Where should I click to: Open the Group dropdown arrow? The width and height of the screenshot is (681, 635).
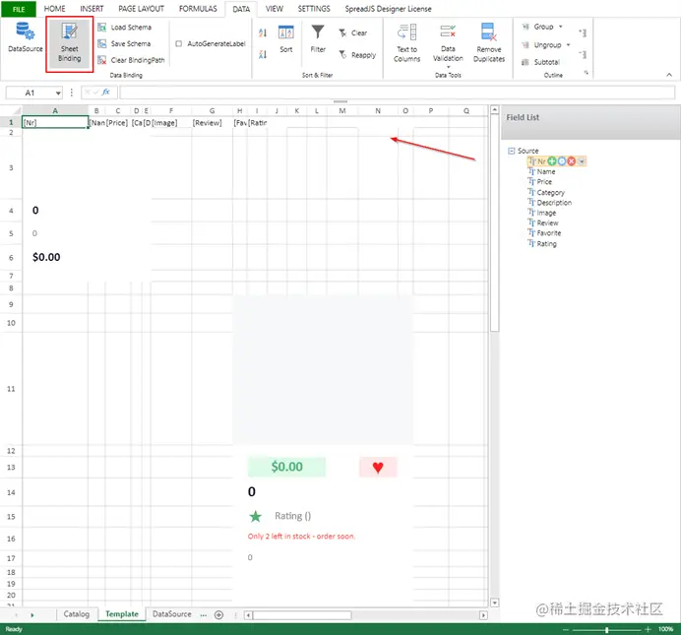[560, 27]
